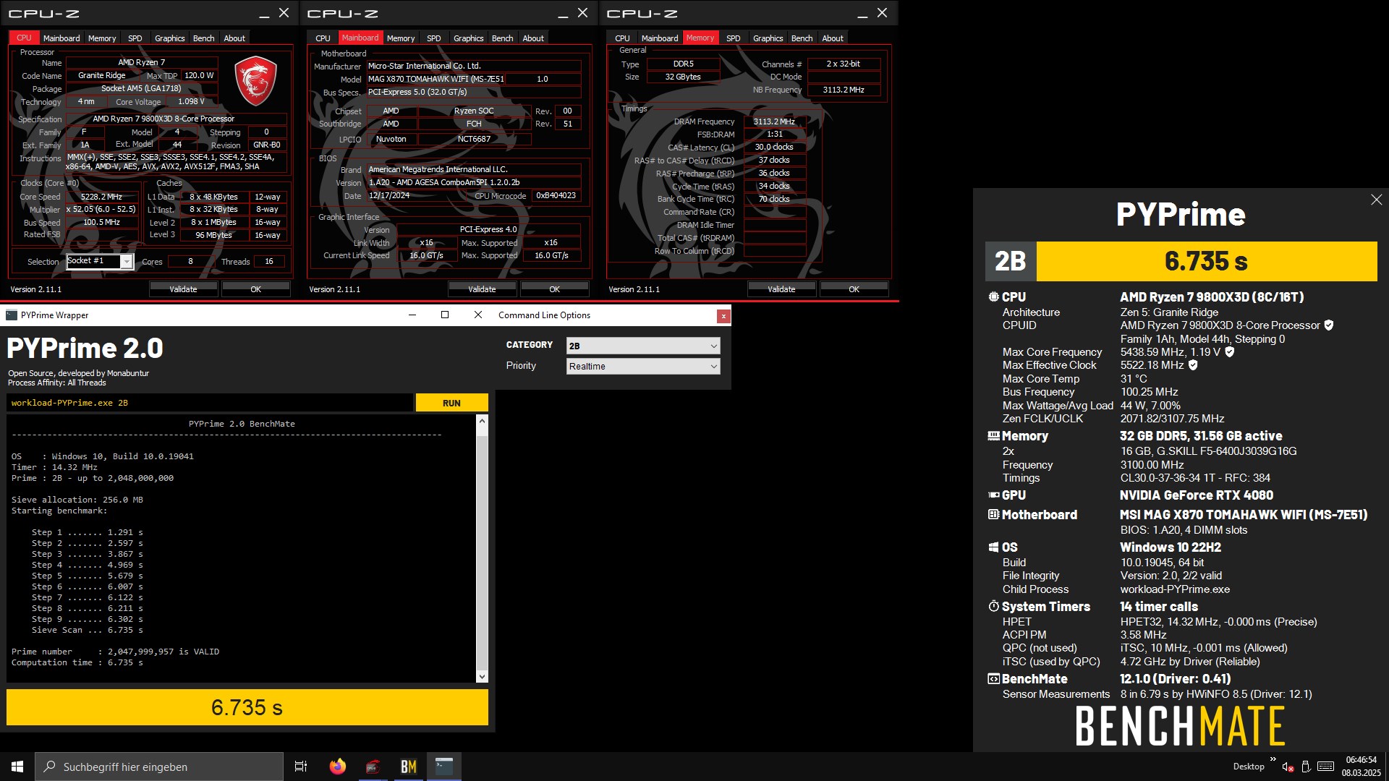
Task: Open the MSI dragon app in taskbar
Action: click(373, 767)
